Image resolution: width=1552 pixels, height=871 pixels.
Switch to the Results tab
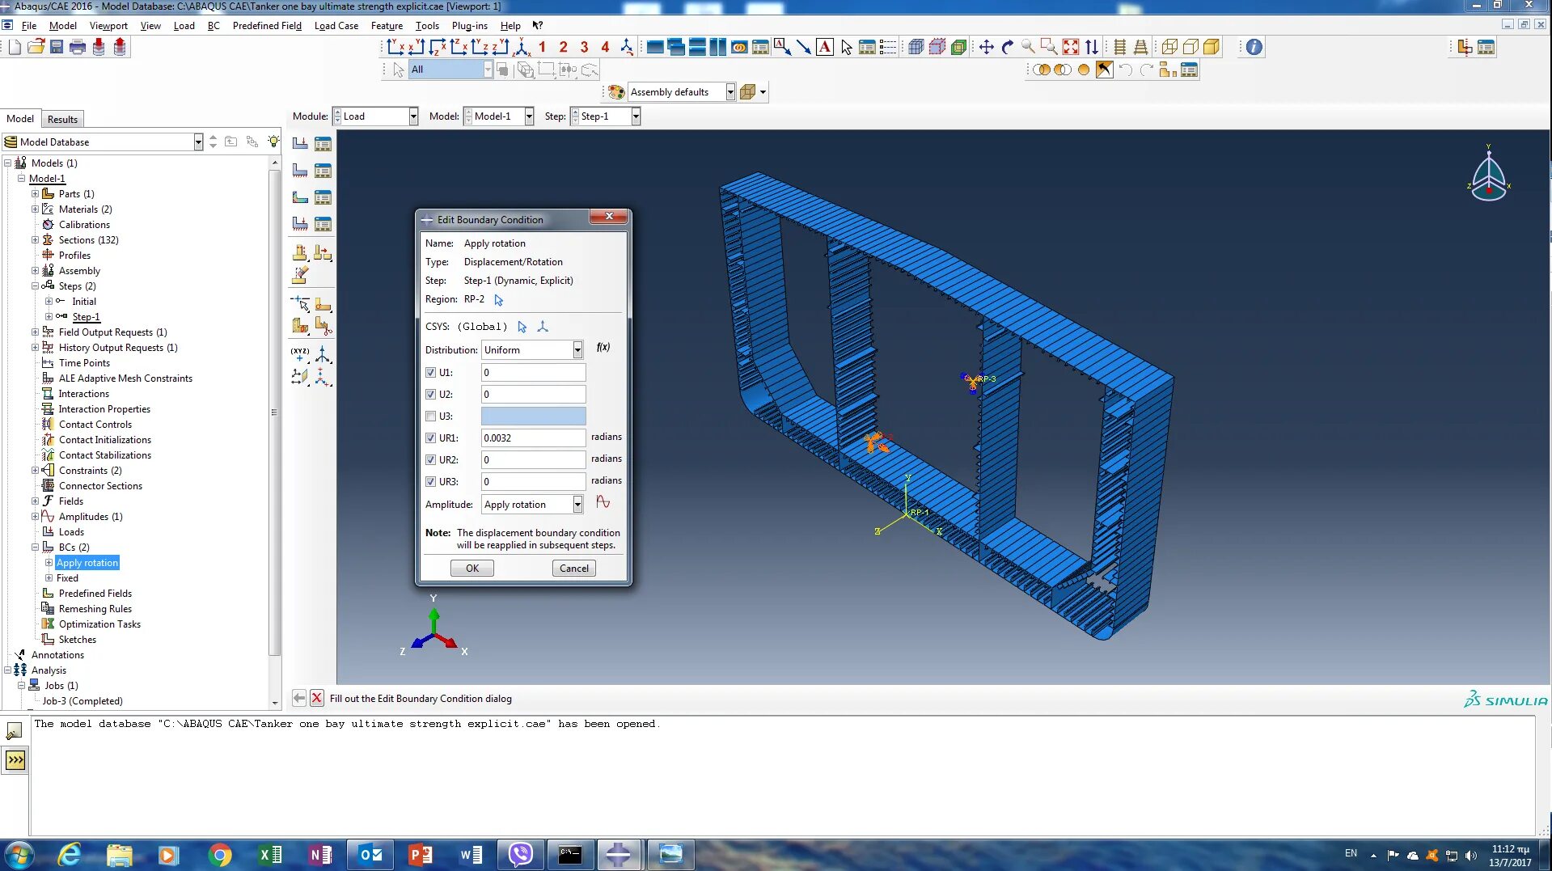click(62, 119)
